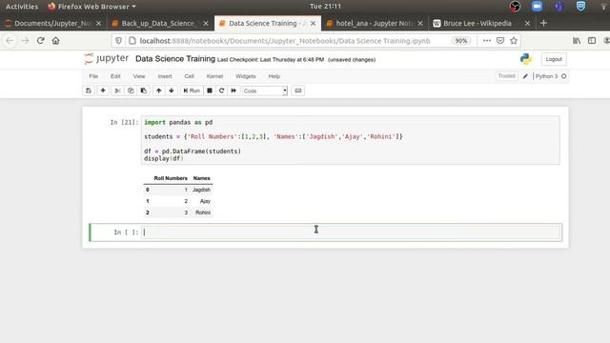610x343 pixels.
Task: Click the pencil edit mode icon
Action: (x=525, y=76)
